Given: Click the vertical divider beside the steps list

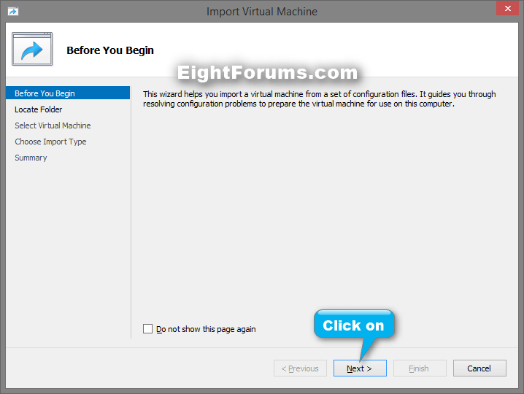Looking at the screenshot, I should tap(131, 212).
